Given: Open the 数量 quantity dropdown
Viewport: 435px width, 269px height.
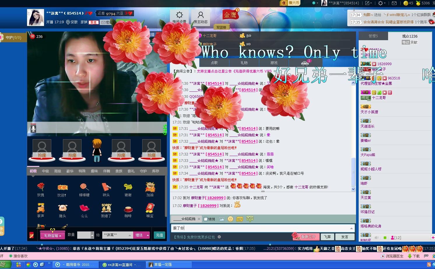Looking at the screenshot, I should (92, 235).
